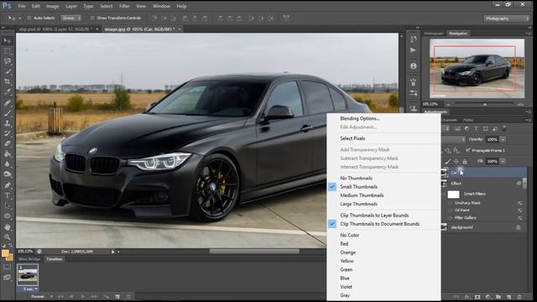537x302 pixels.
Task: Apply Violet color label to layer
Action: coord(346,287)
